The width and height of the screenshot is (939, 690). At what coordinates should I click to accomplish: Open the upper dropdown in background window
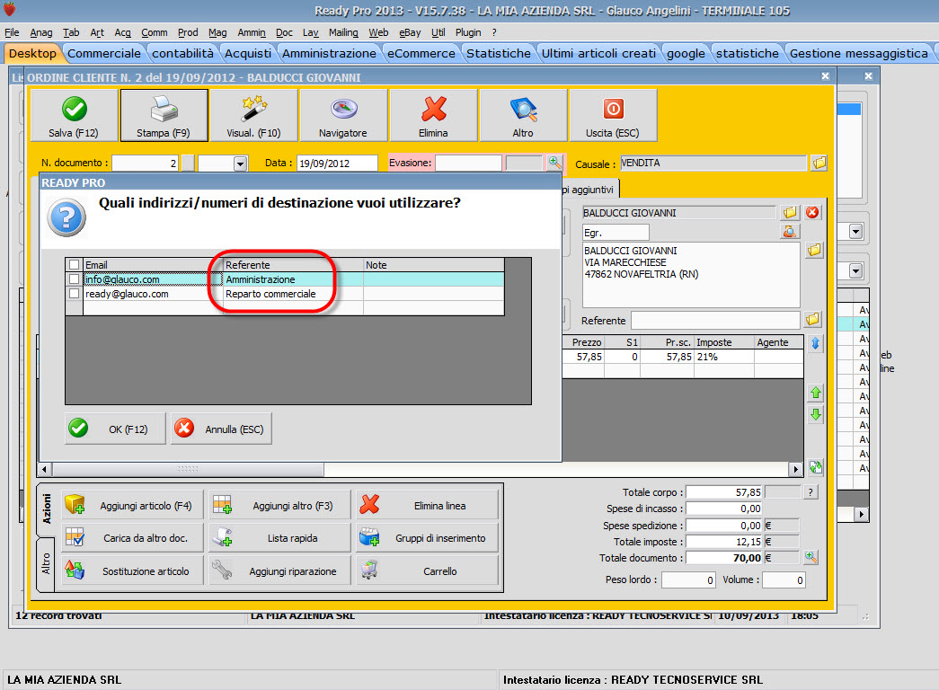click(x=855, y=232)
